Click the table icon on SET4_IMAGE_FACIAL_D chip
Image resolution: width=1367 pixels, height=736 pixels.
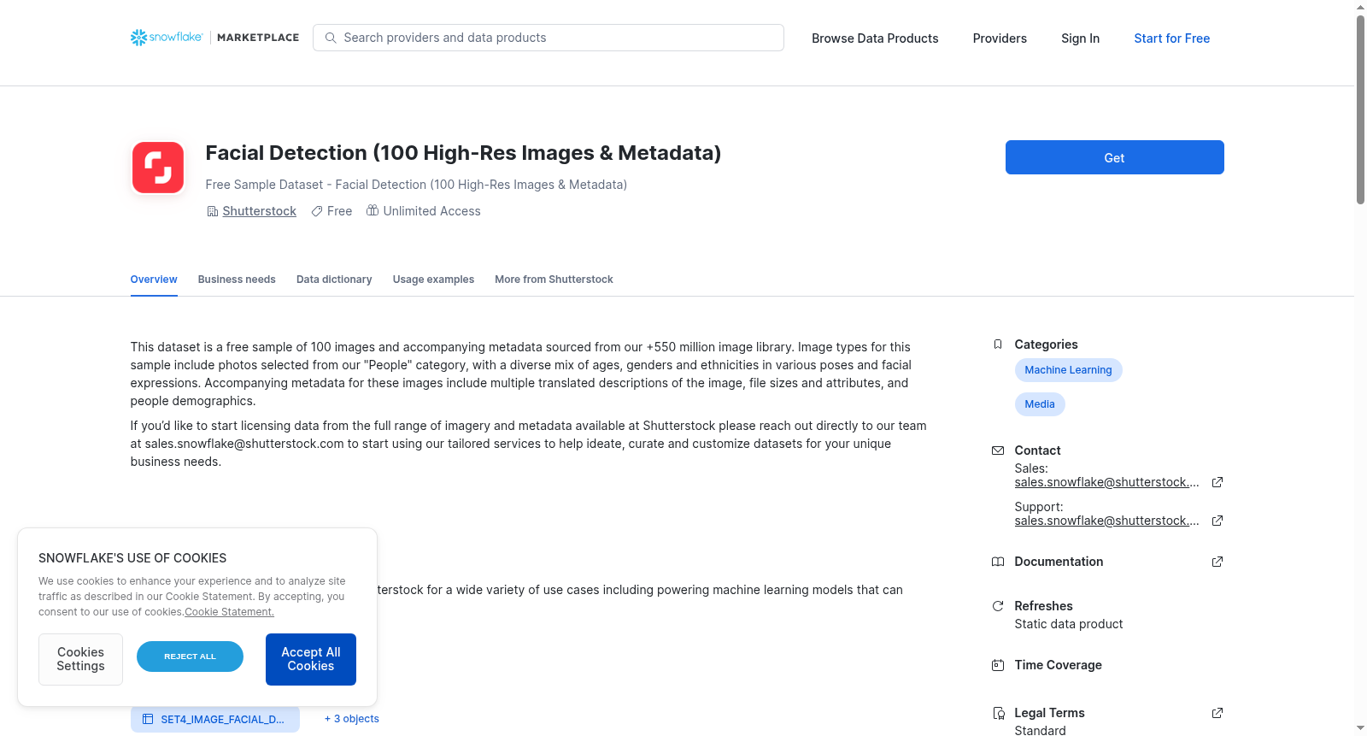[148, 719]
